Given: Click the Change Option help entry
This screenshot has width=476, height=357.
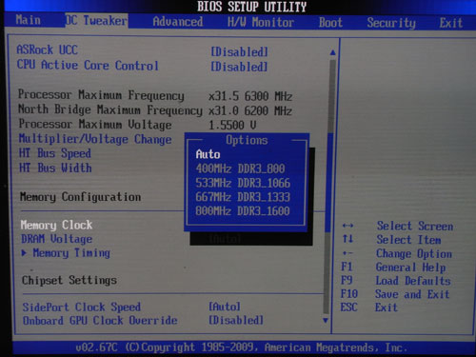Looking at the screenshot, I should 414,253.
